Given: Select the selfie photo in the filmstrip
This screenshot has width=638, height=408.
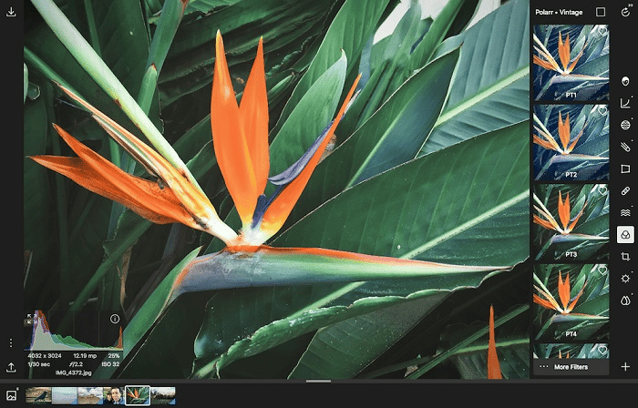Looking at the screenshot, I should click(113, 394).
